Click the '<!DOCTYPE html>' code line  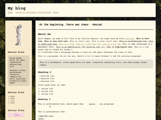tap(46, 116)
